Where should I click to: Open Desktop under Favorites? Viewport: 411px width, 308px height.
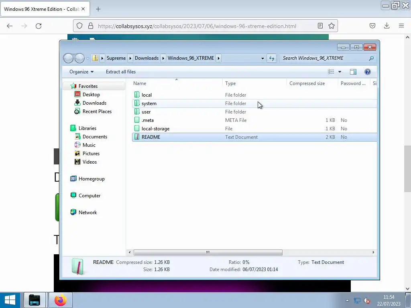(91, 95)
